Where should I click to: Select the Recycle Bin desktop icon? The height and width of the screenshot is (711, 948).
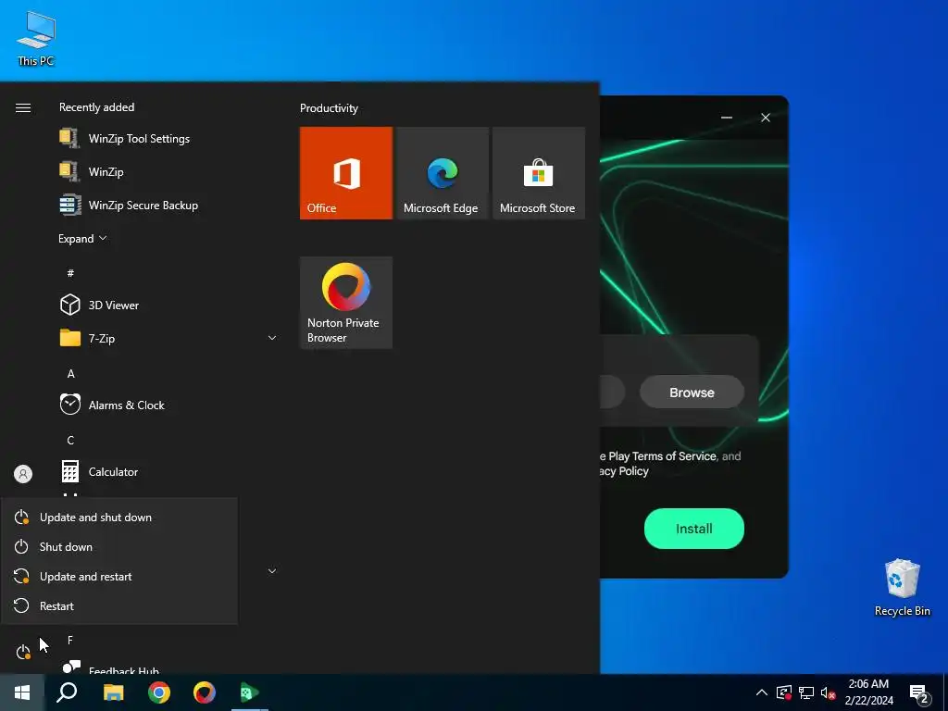coord(902,588)
